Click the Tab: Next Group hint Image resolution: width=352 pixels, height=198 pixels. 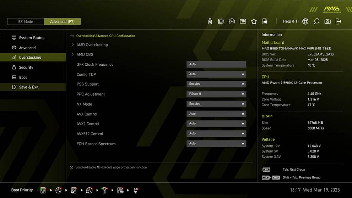click(x=294, y=170)
